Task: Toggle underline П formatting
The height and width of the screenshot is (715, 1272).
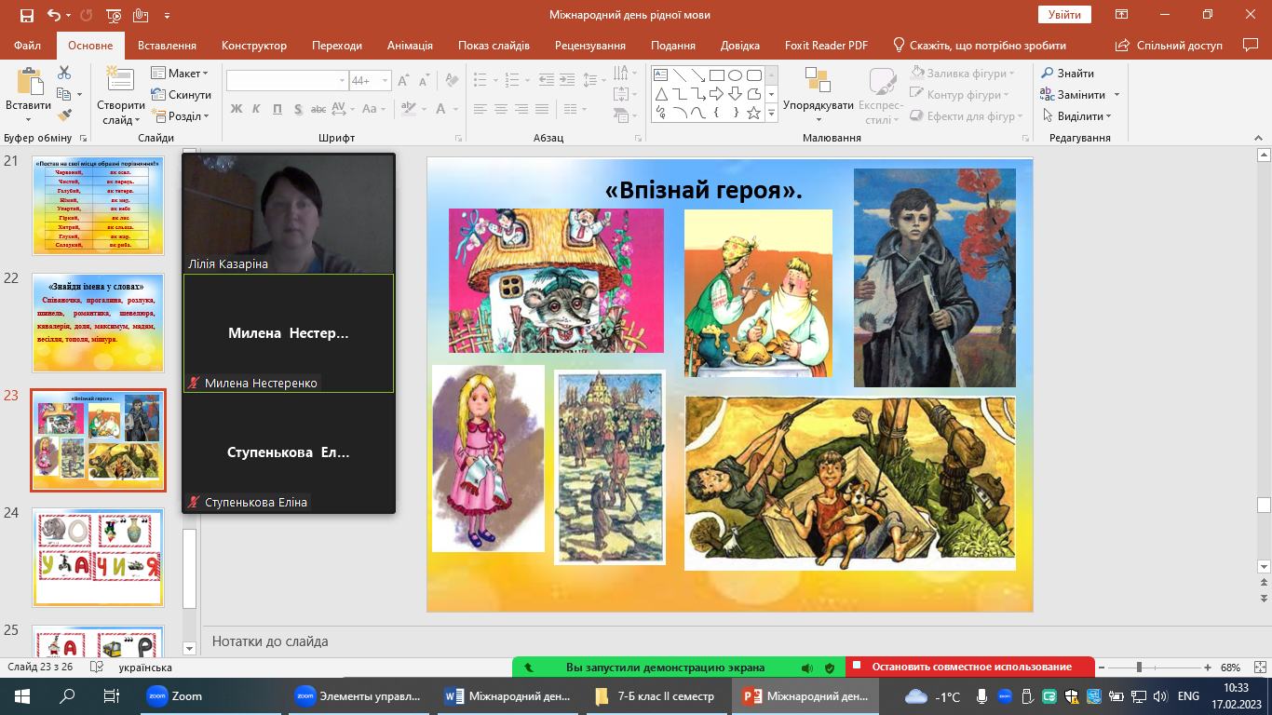Action: click(277, 109)
